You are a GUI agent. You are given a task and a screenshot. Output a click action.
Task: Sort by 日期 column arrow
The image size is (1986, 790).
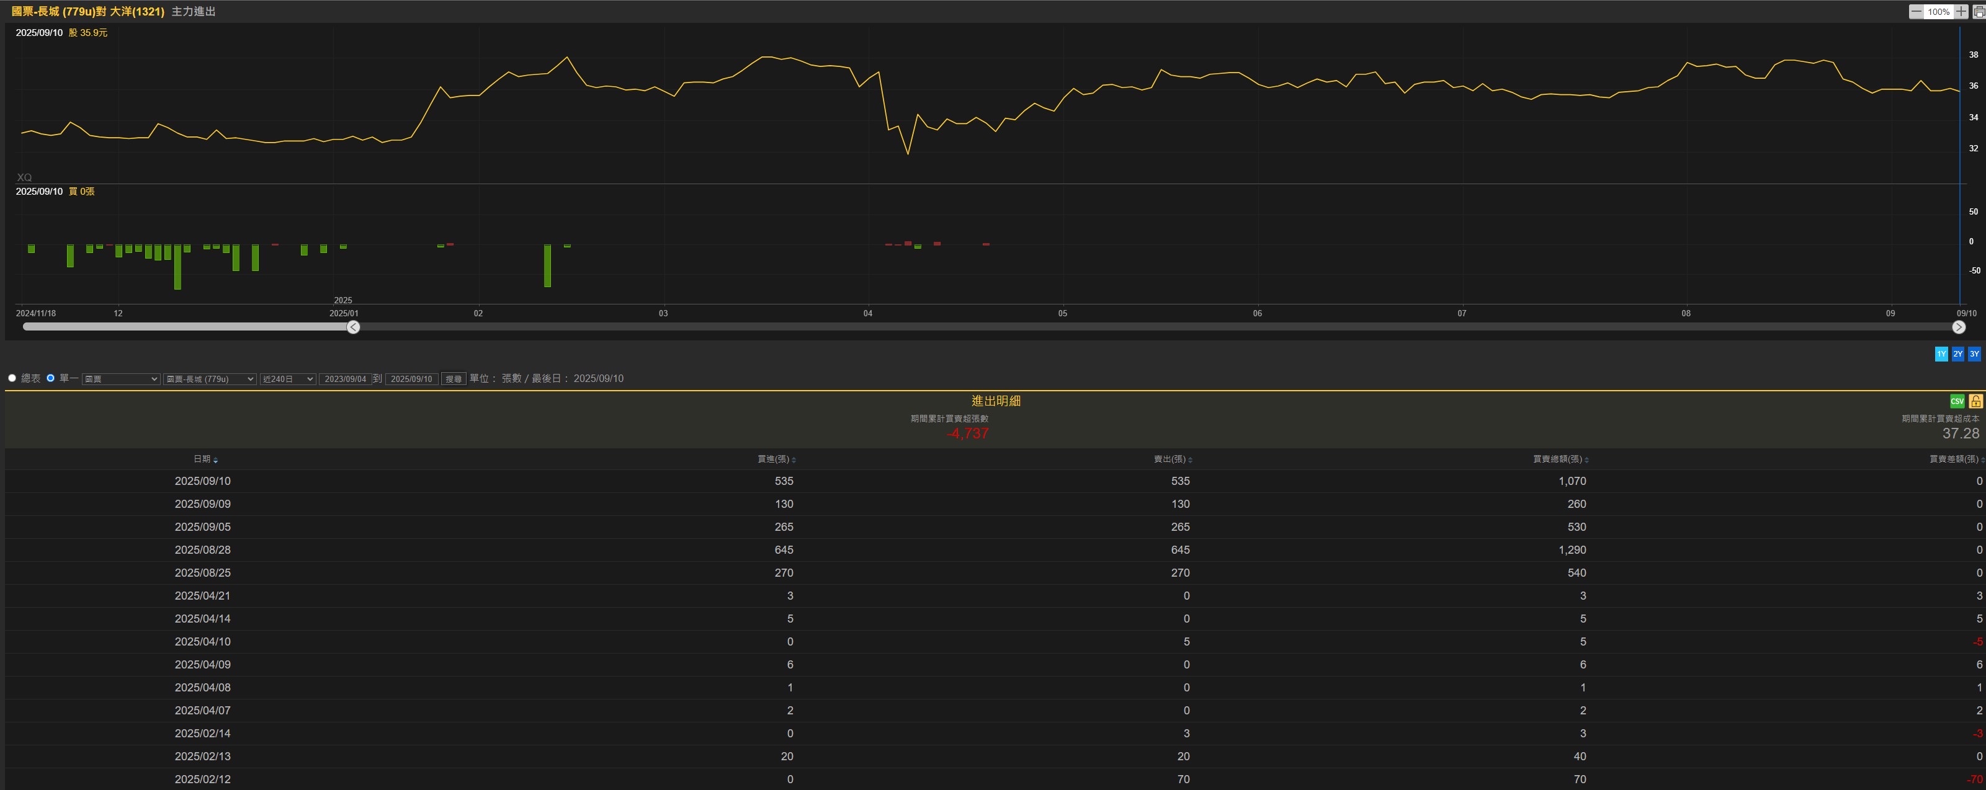click(x=215, y=460)
